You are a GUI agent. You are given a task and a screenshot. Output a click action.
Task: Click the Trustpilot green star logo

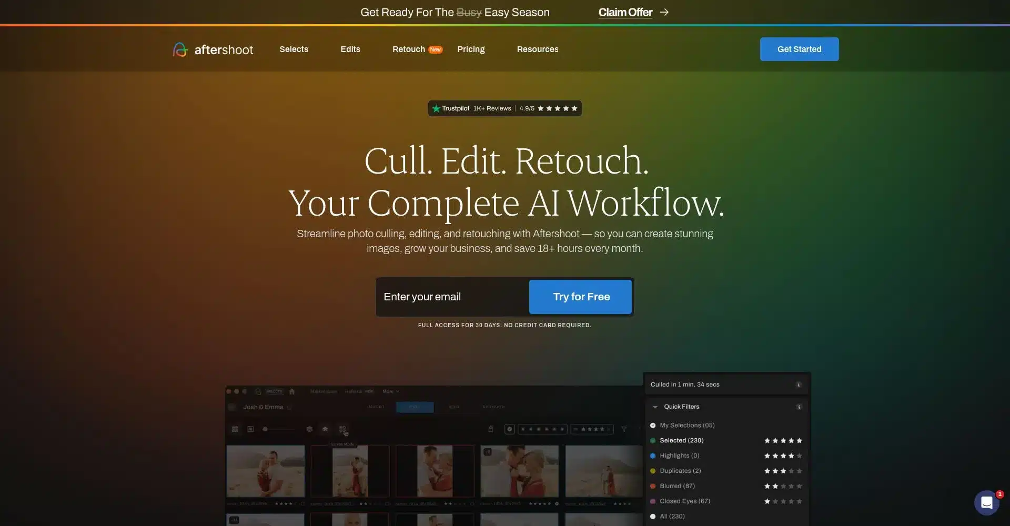(436, 108)
